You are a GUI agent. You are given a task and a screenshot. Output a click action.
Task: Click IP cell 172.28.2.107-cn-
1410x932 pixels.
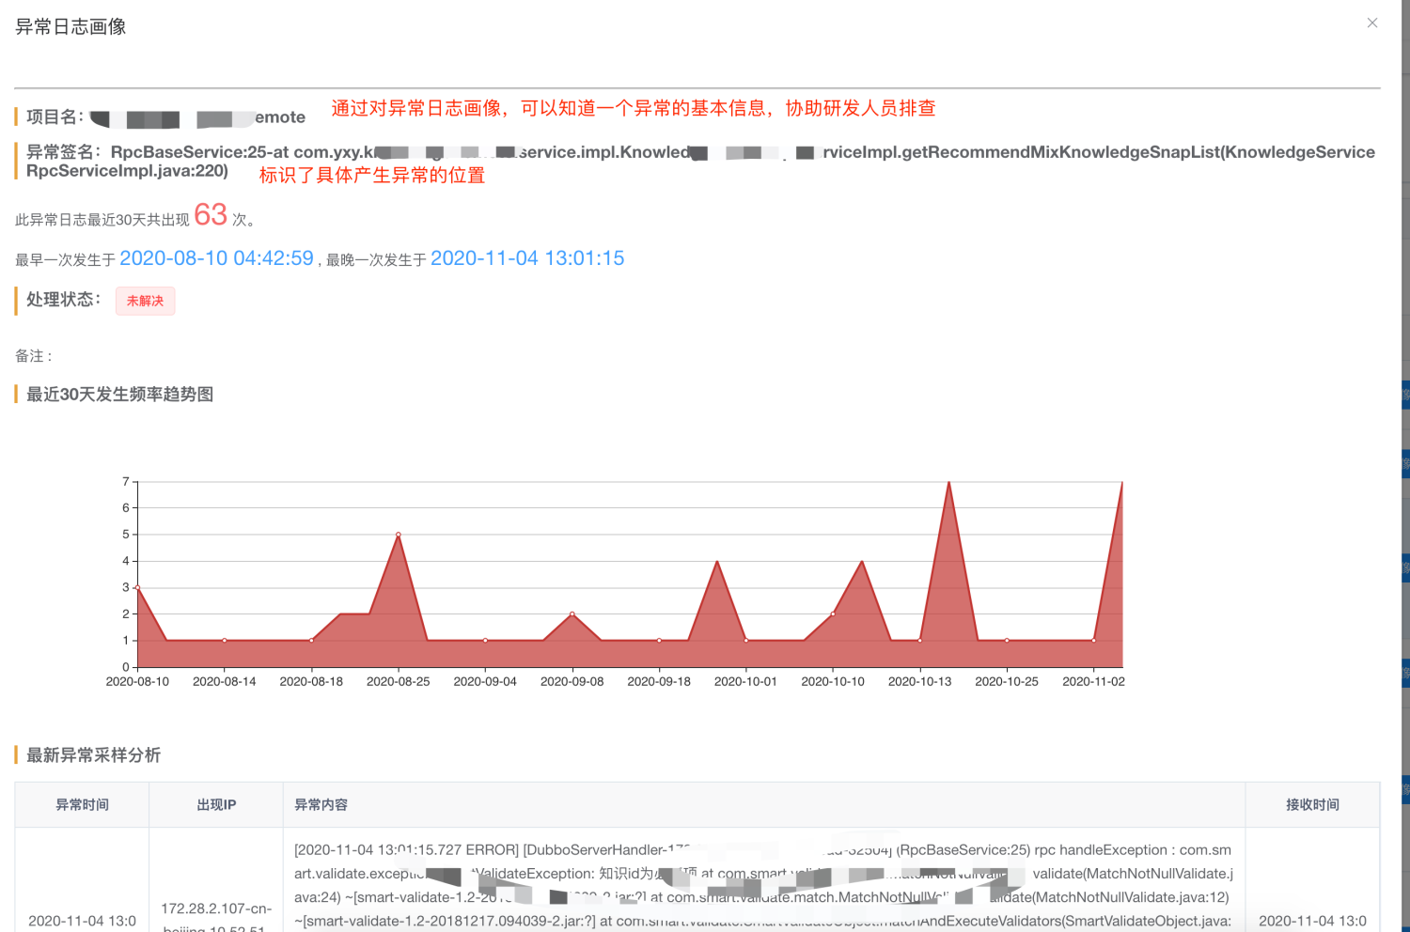[216, 909]
